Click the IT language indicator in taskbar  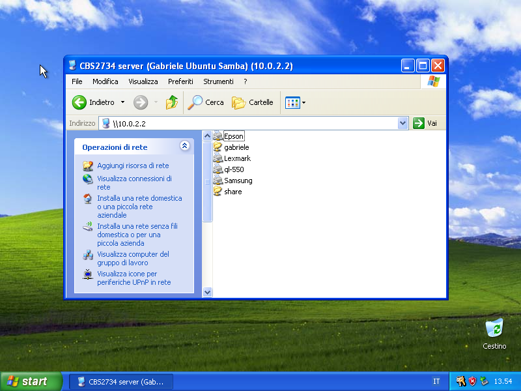coord(436,381)
